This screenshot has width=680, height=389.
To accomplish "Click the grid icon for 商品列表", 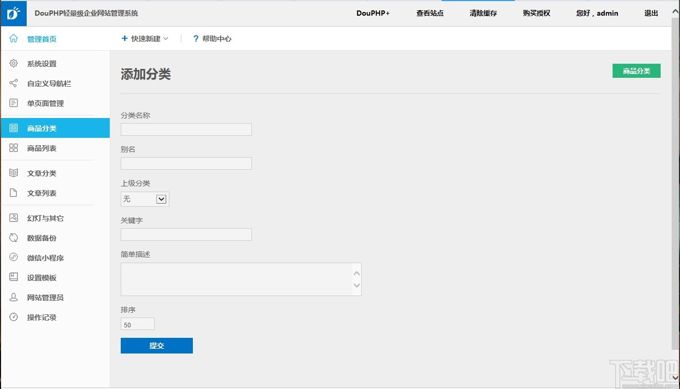I will [x=14, y=148].
